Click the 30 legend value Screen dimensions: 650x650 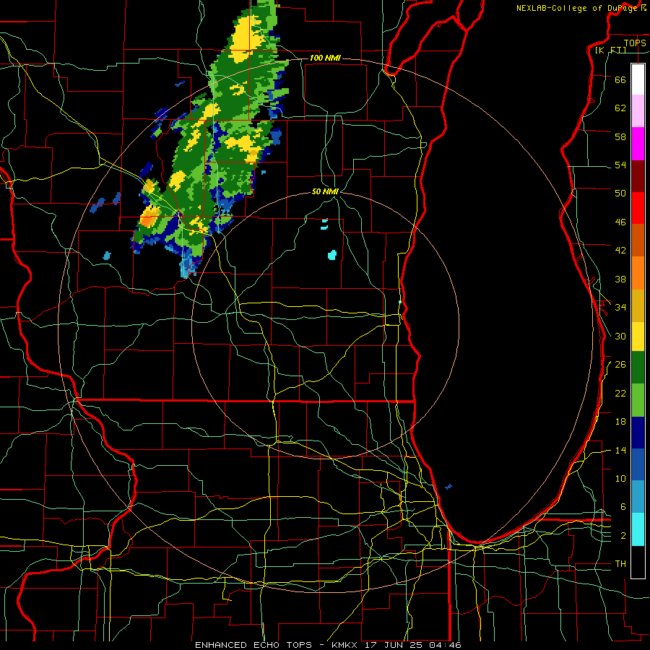[x=620, y=336]
